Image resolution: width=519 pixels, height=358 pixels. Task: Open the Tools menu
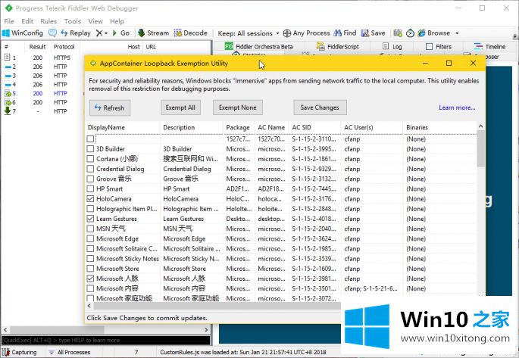coord(73,21)
